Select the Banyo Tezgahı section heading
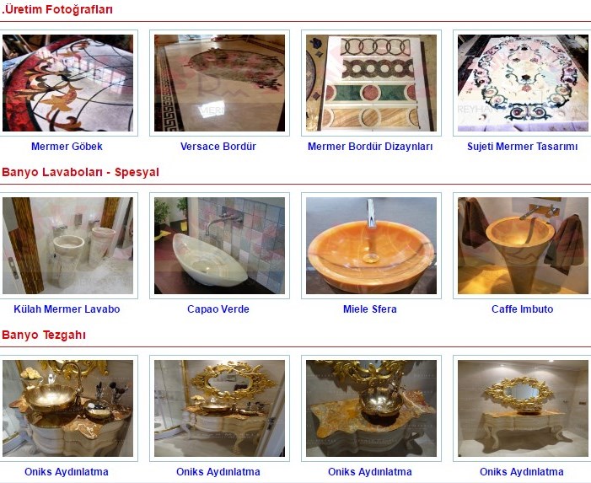The image size is (591, 483). point(44,335)
